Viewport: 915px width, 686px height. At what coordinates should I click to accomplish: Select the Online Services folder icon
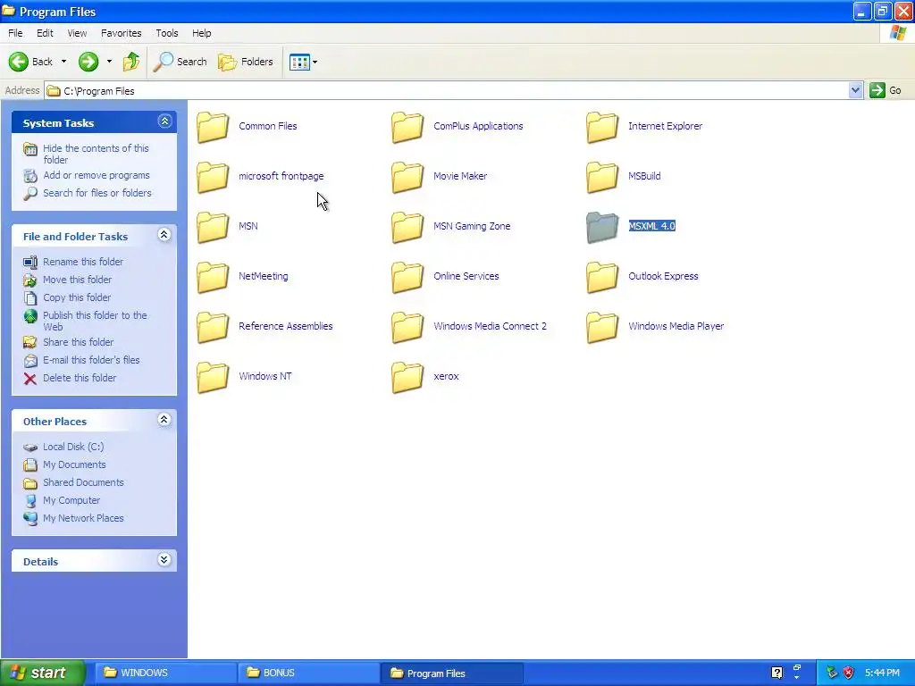click(x=407, y=277)
